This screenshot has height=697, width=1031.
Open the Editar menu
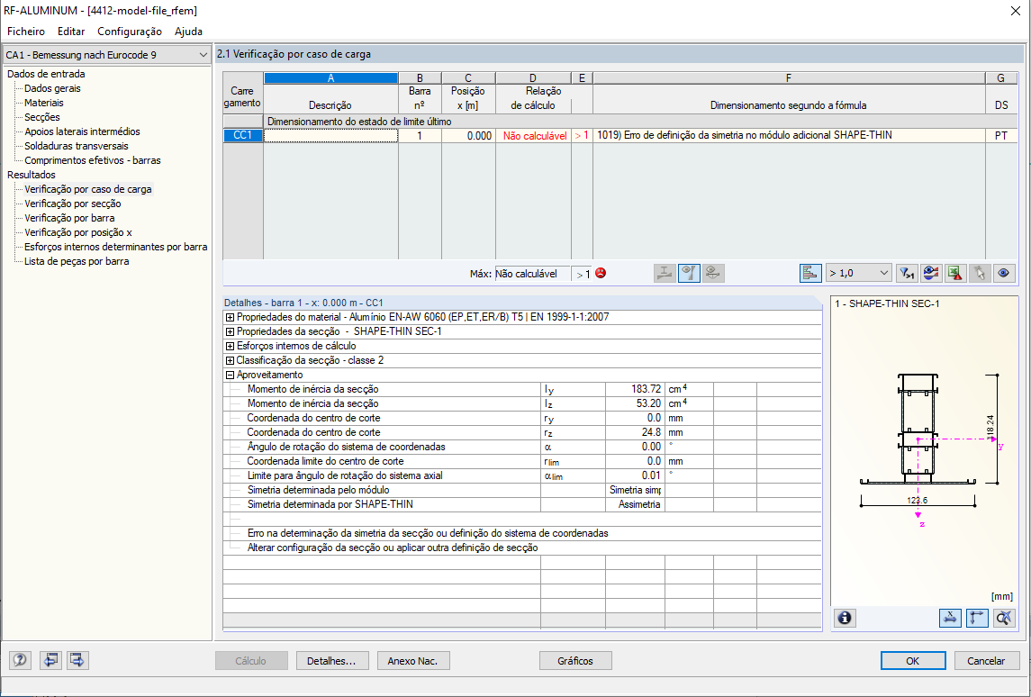click(71, 32)
